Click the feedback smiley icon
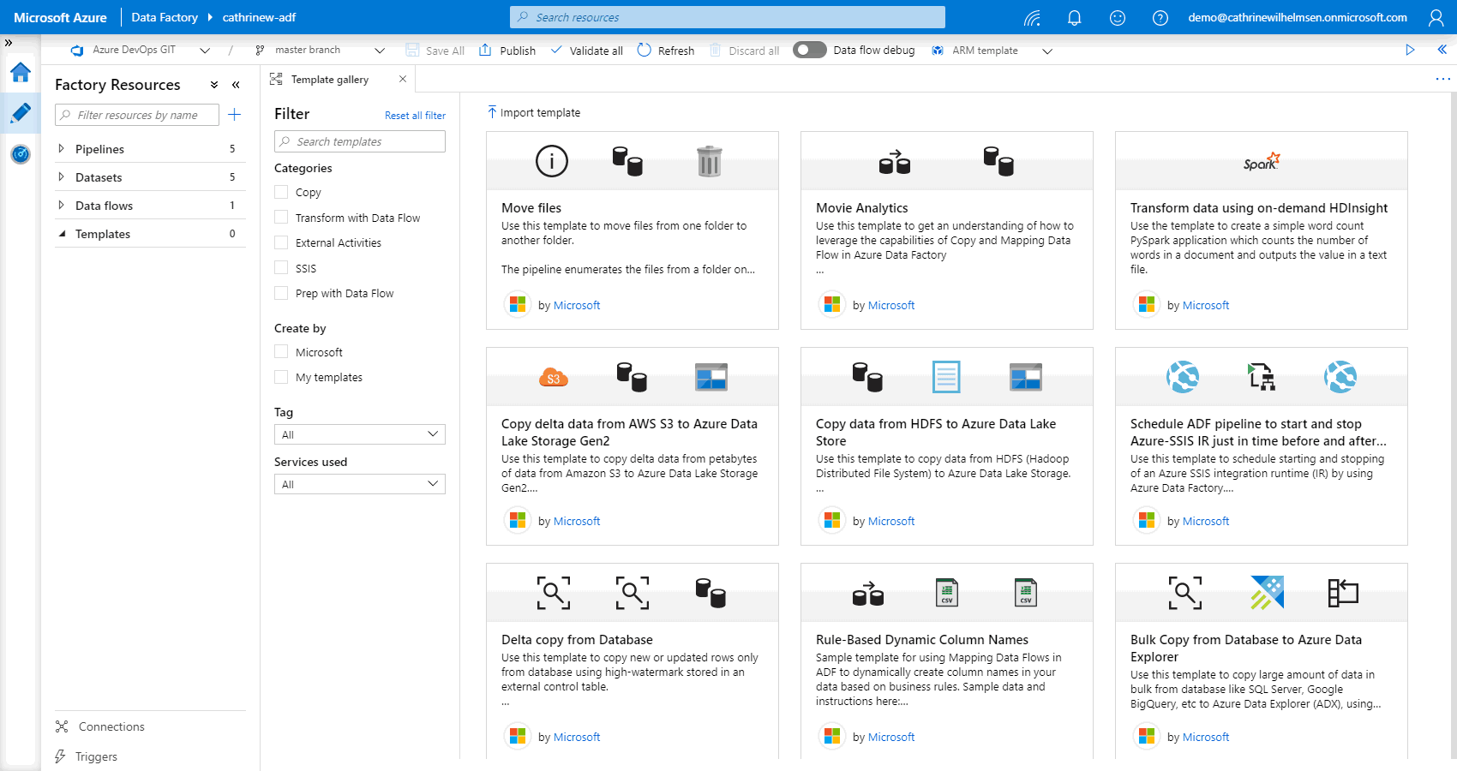The image size is (1457, 771). tap(1117, 17)
